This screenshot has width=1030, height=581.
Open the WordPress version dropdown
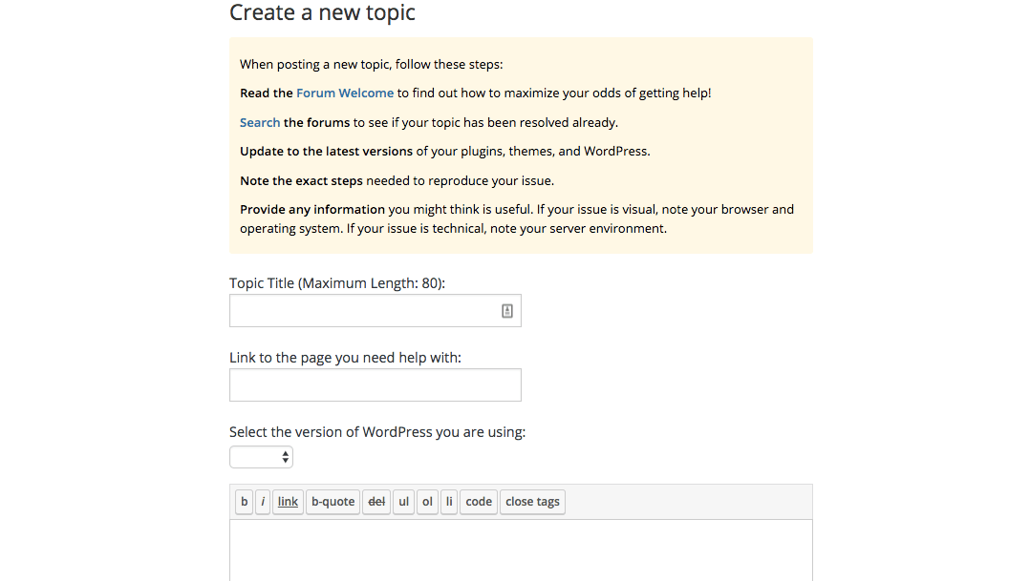click(261, 458)
